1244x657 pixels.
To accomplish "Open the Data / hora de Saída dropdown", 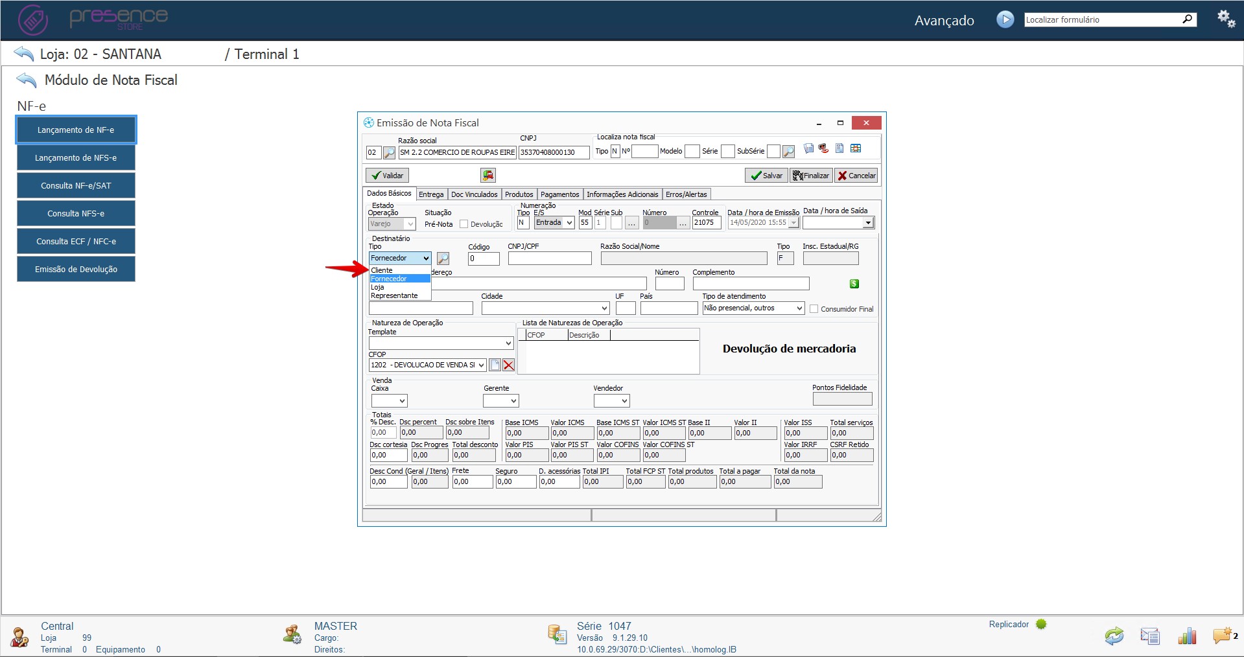I will 867,223.
